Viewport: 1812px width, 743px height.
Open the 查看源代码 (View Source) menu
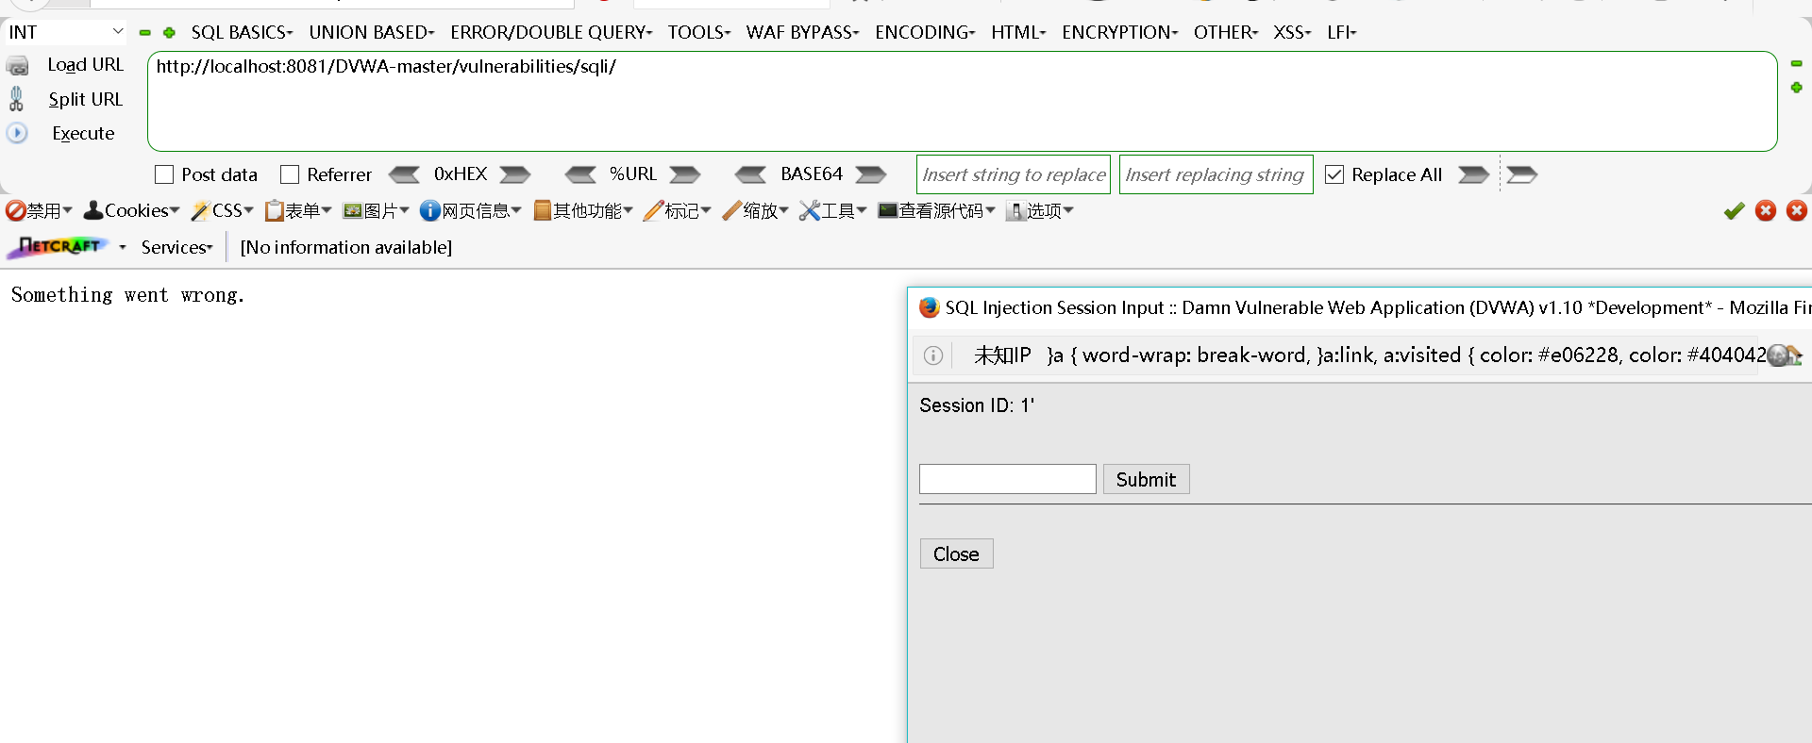(x=936, y=211)
